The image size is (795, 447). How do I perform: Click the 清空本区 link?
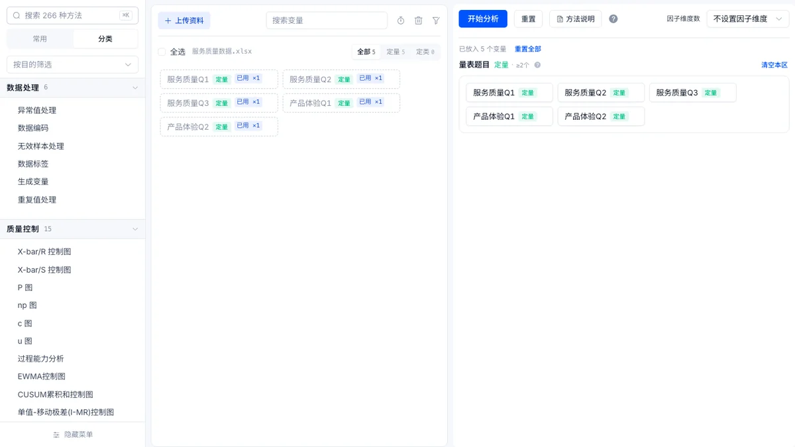tap(774, 65)
